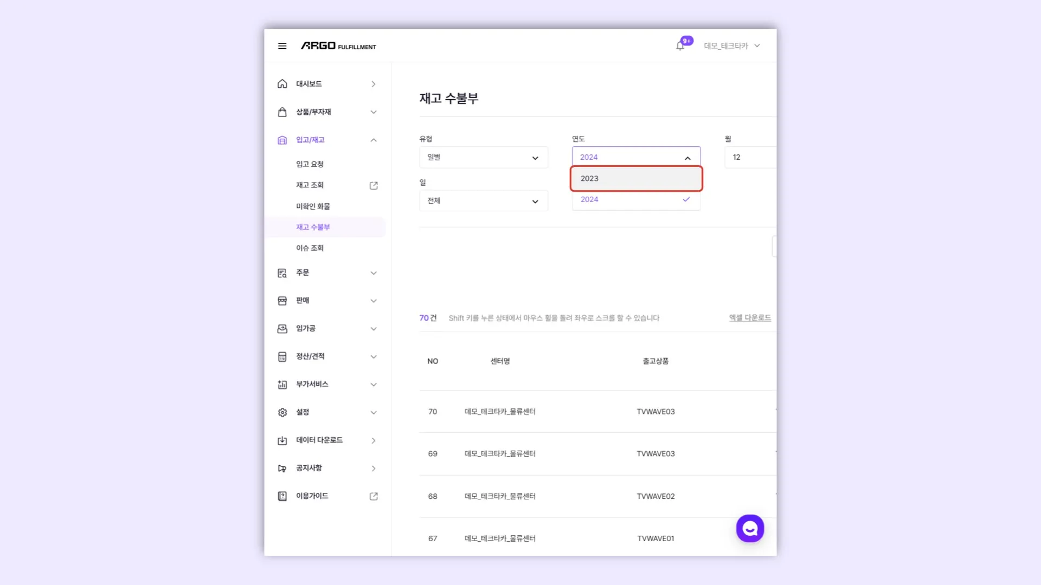Open the chat support bubble icon

tap(750, 528)
